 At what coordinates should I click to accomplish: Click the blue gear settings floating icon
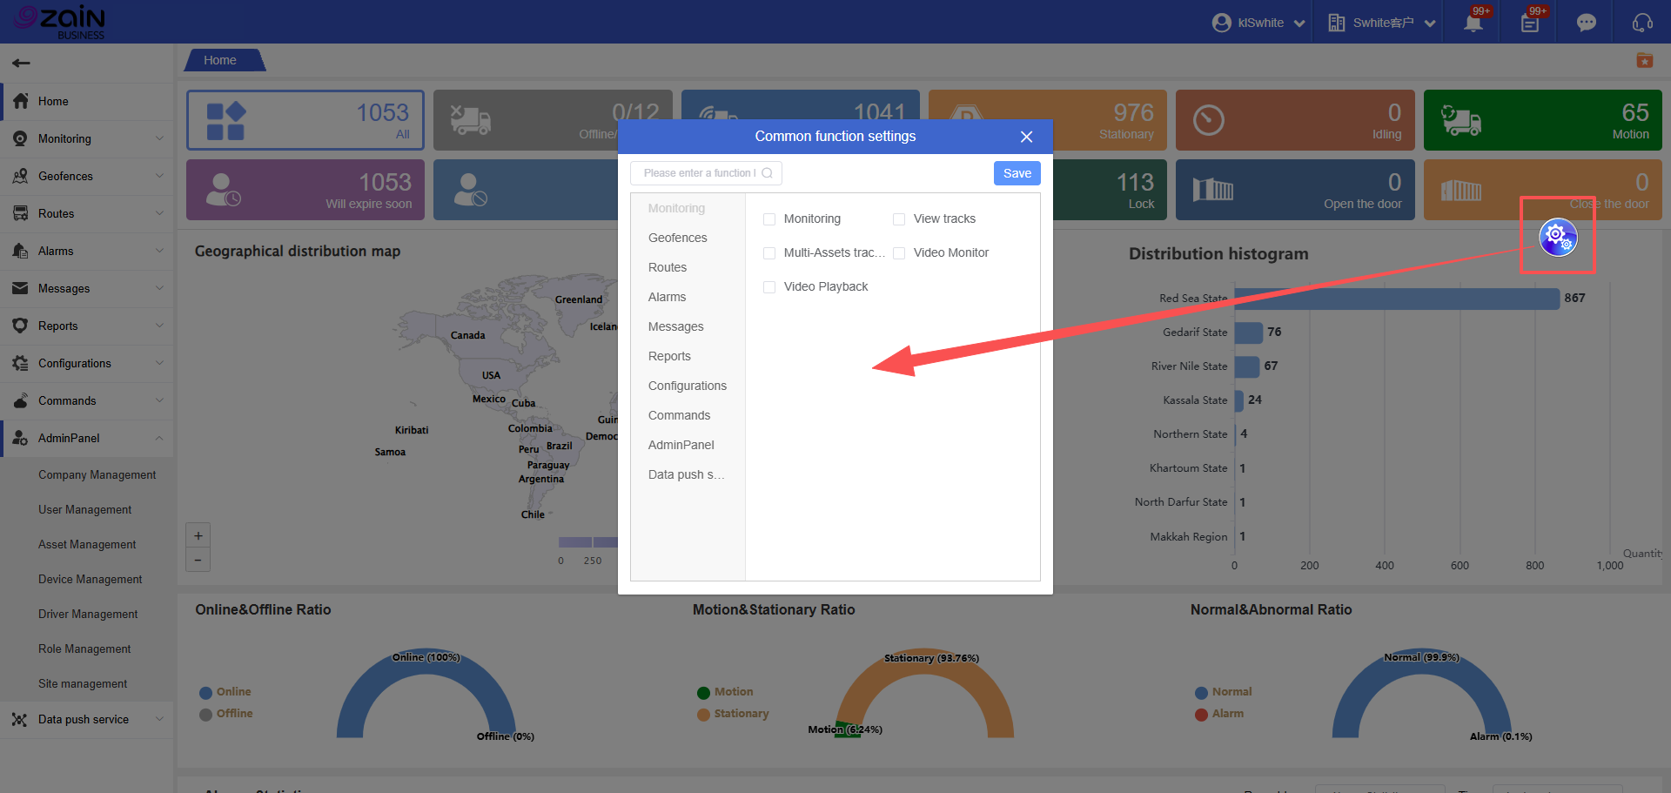coord(1557,237)
